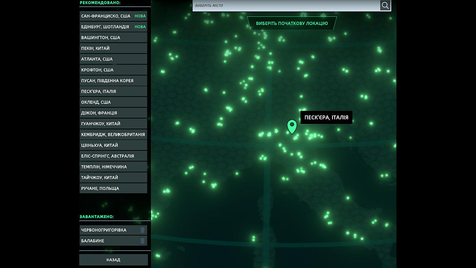Select Цзіньхуа, Китай row

click(x=113, y=146)
